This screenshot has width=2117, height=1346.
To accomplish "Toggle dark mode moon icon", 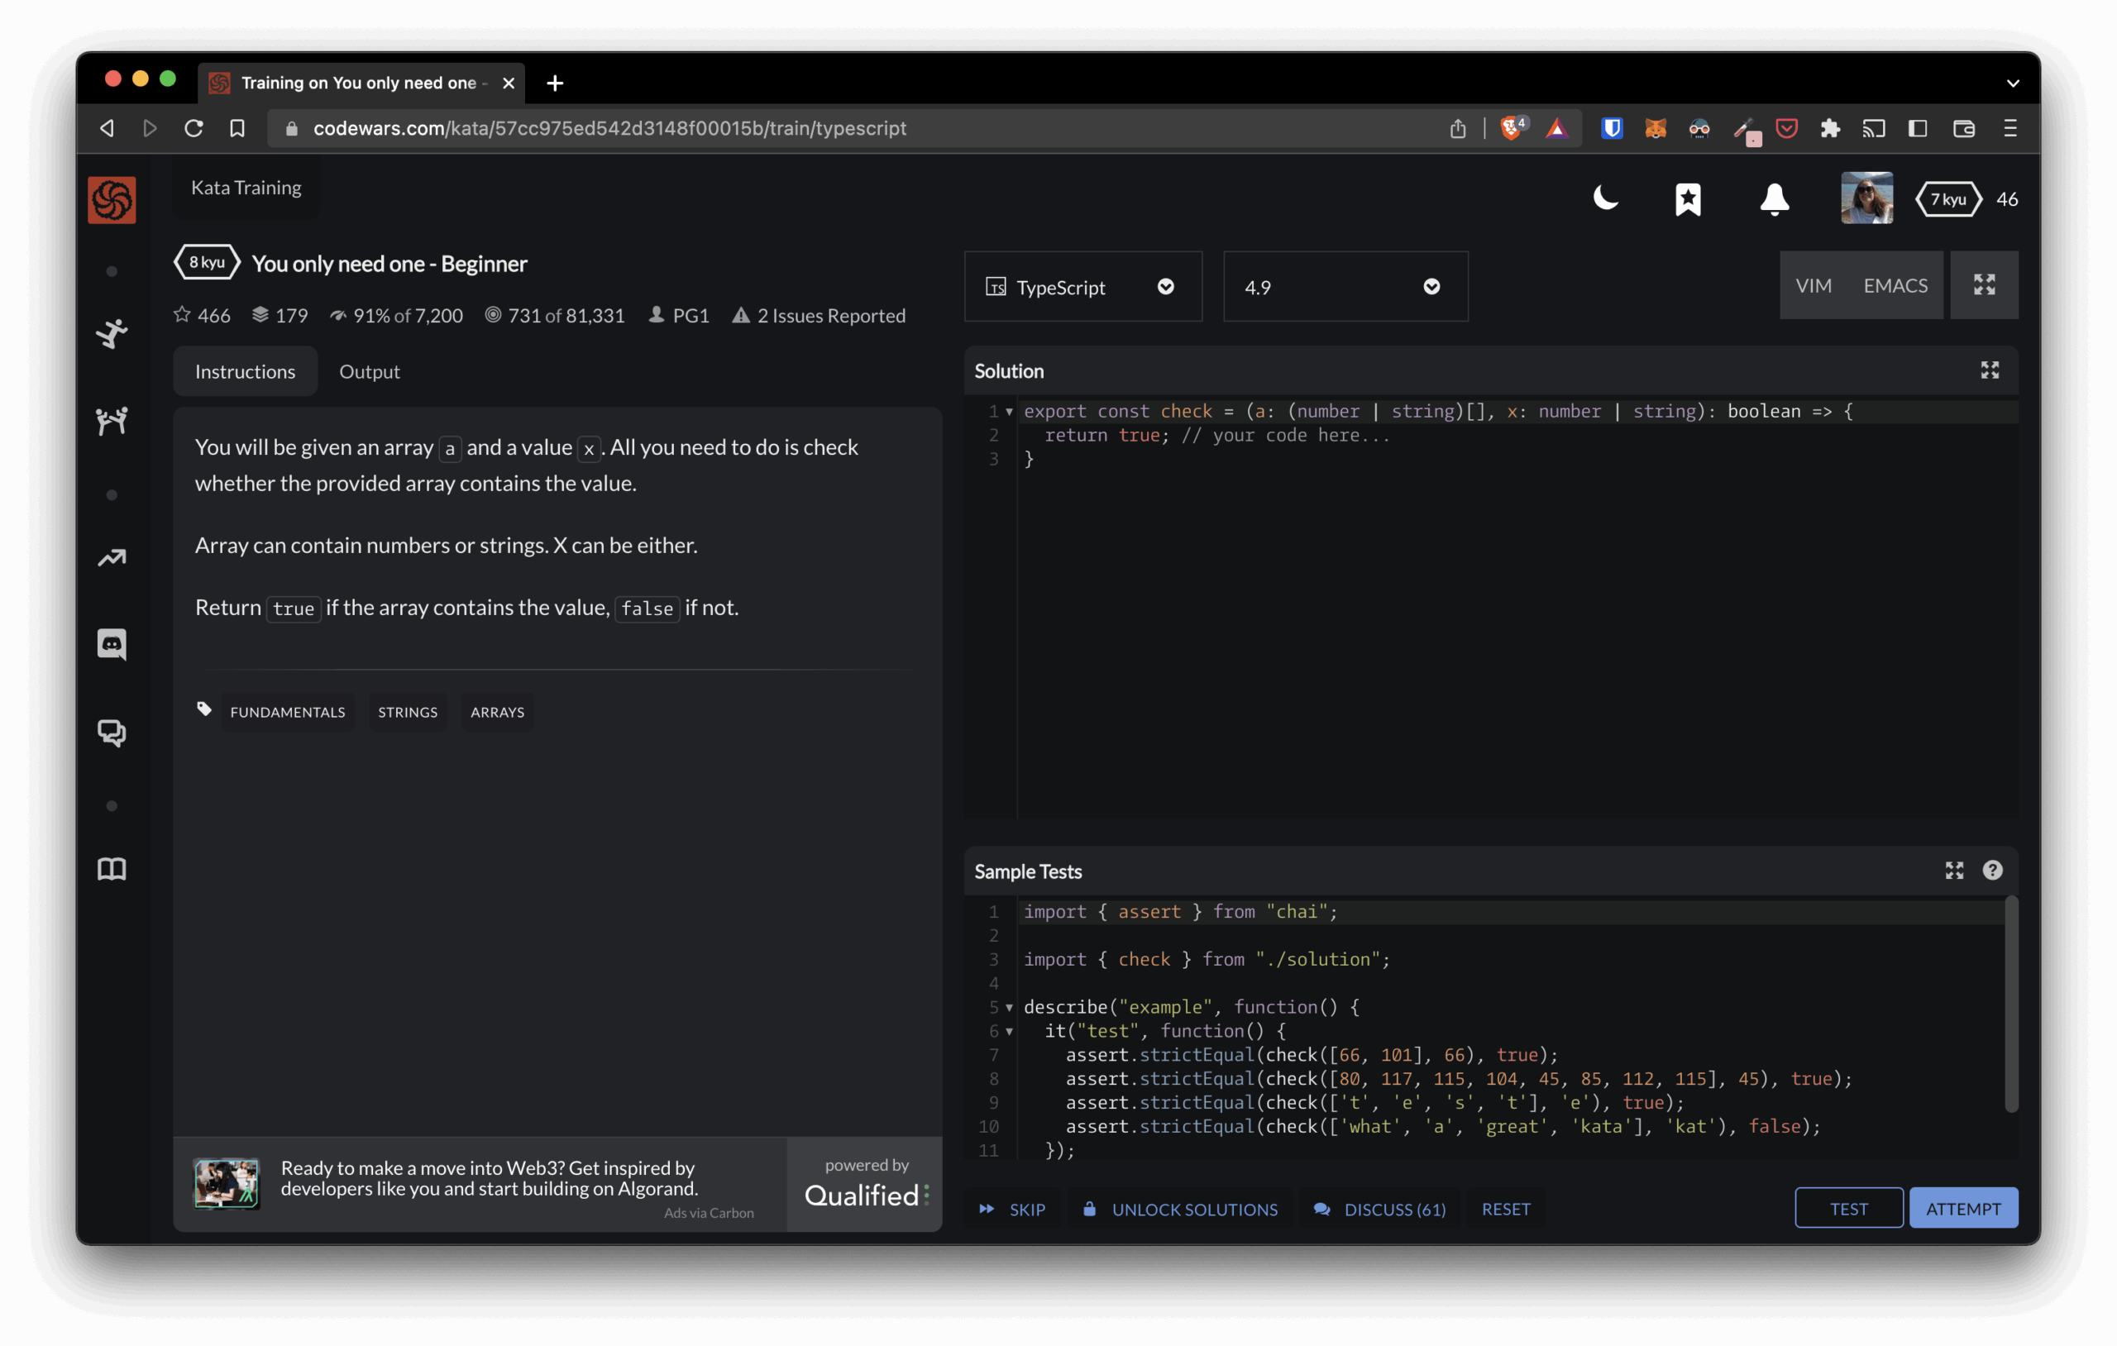I will (x=1605, y=198).
